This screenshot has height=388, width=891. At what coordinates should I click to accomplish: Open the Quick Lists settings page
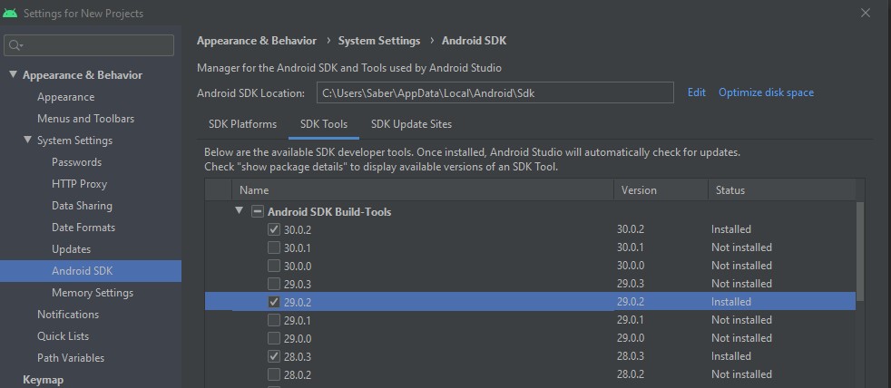pos(64,336)
